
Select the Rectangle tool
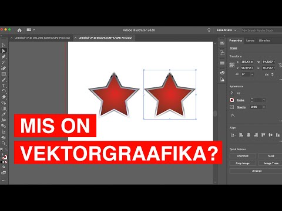(x=4, y=74)
